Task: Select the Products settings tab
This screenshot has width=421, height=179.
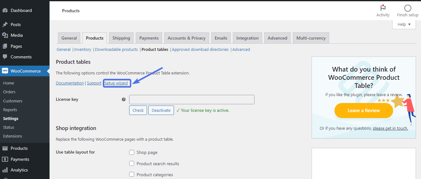Action: [x=95, y=38]
